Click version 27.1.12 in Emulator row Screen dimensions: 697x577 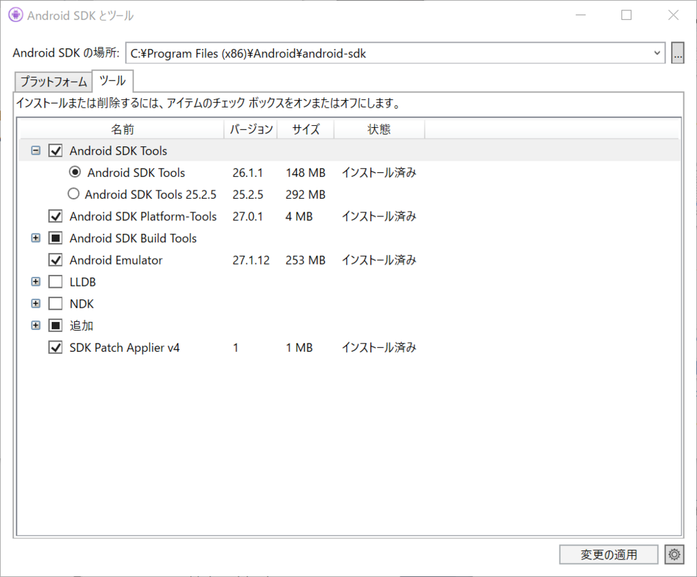[x=250, y=260]
